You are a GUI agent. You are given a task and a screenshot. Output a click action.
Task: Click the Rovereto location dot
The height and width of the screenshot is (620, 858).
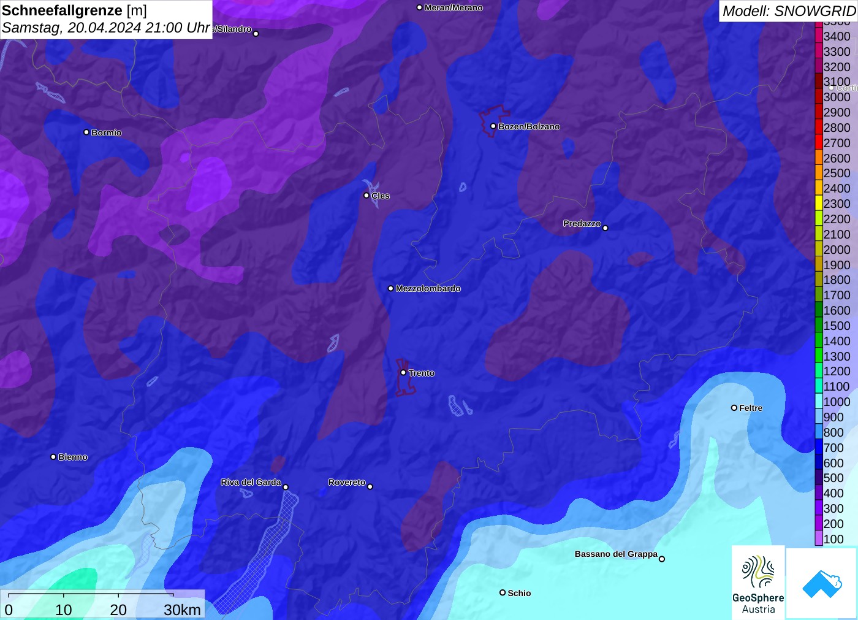[370, 486]
